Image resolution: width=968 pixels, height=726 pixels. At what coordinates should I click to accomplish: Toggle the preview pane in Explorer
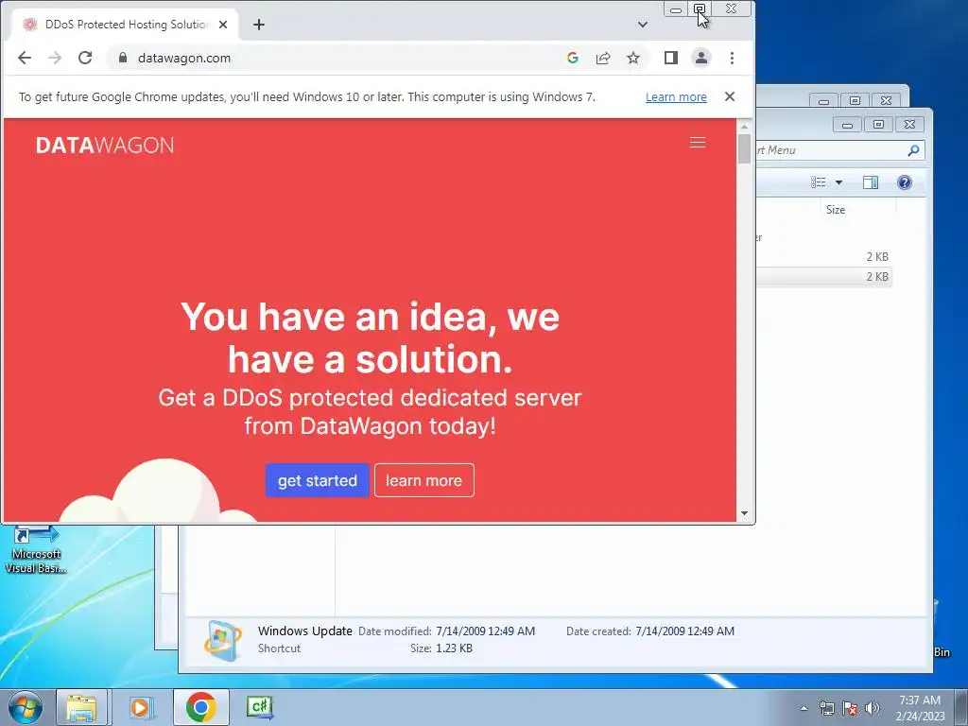871,182
